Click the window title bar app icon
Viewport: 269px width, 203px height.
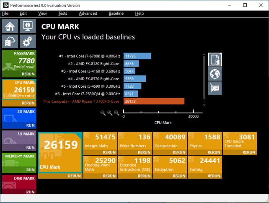6,5
